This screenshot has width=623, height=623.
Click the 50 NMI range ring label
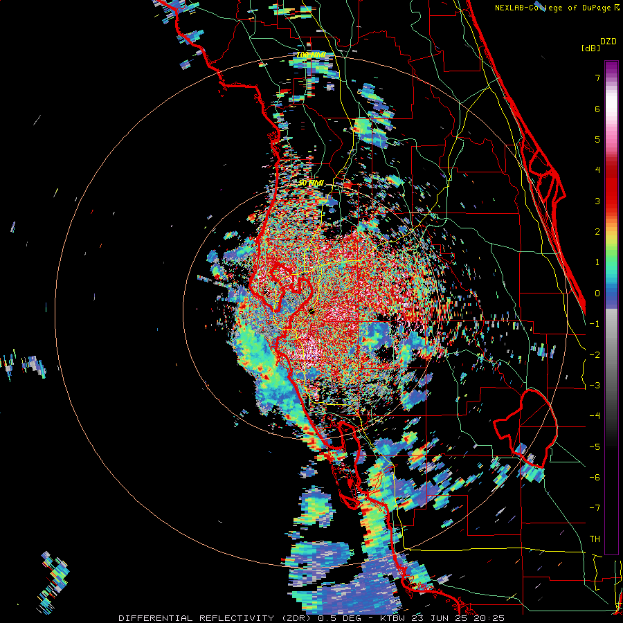tap(311, 183)
